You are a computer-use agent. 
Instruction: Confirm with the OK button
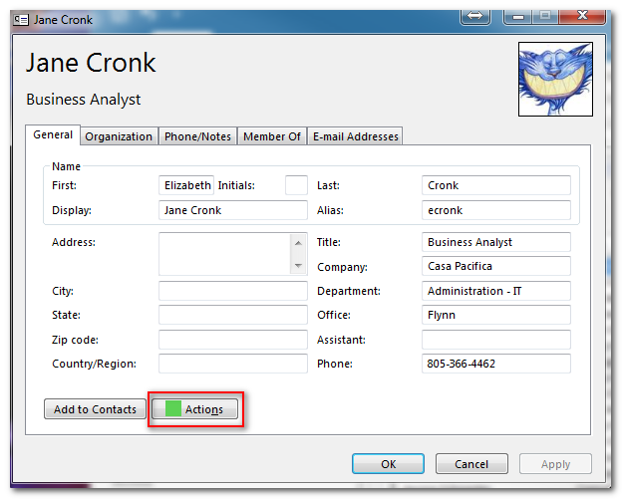point(388,464)
